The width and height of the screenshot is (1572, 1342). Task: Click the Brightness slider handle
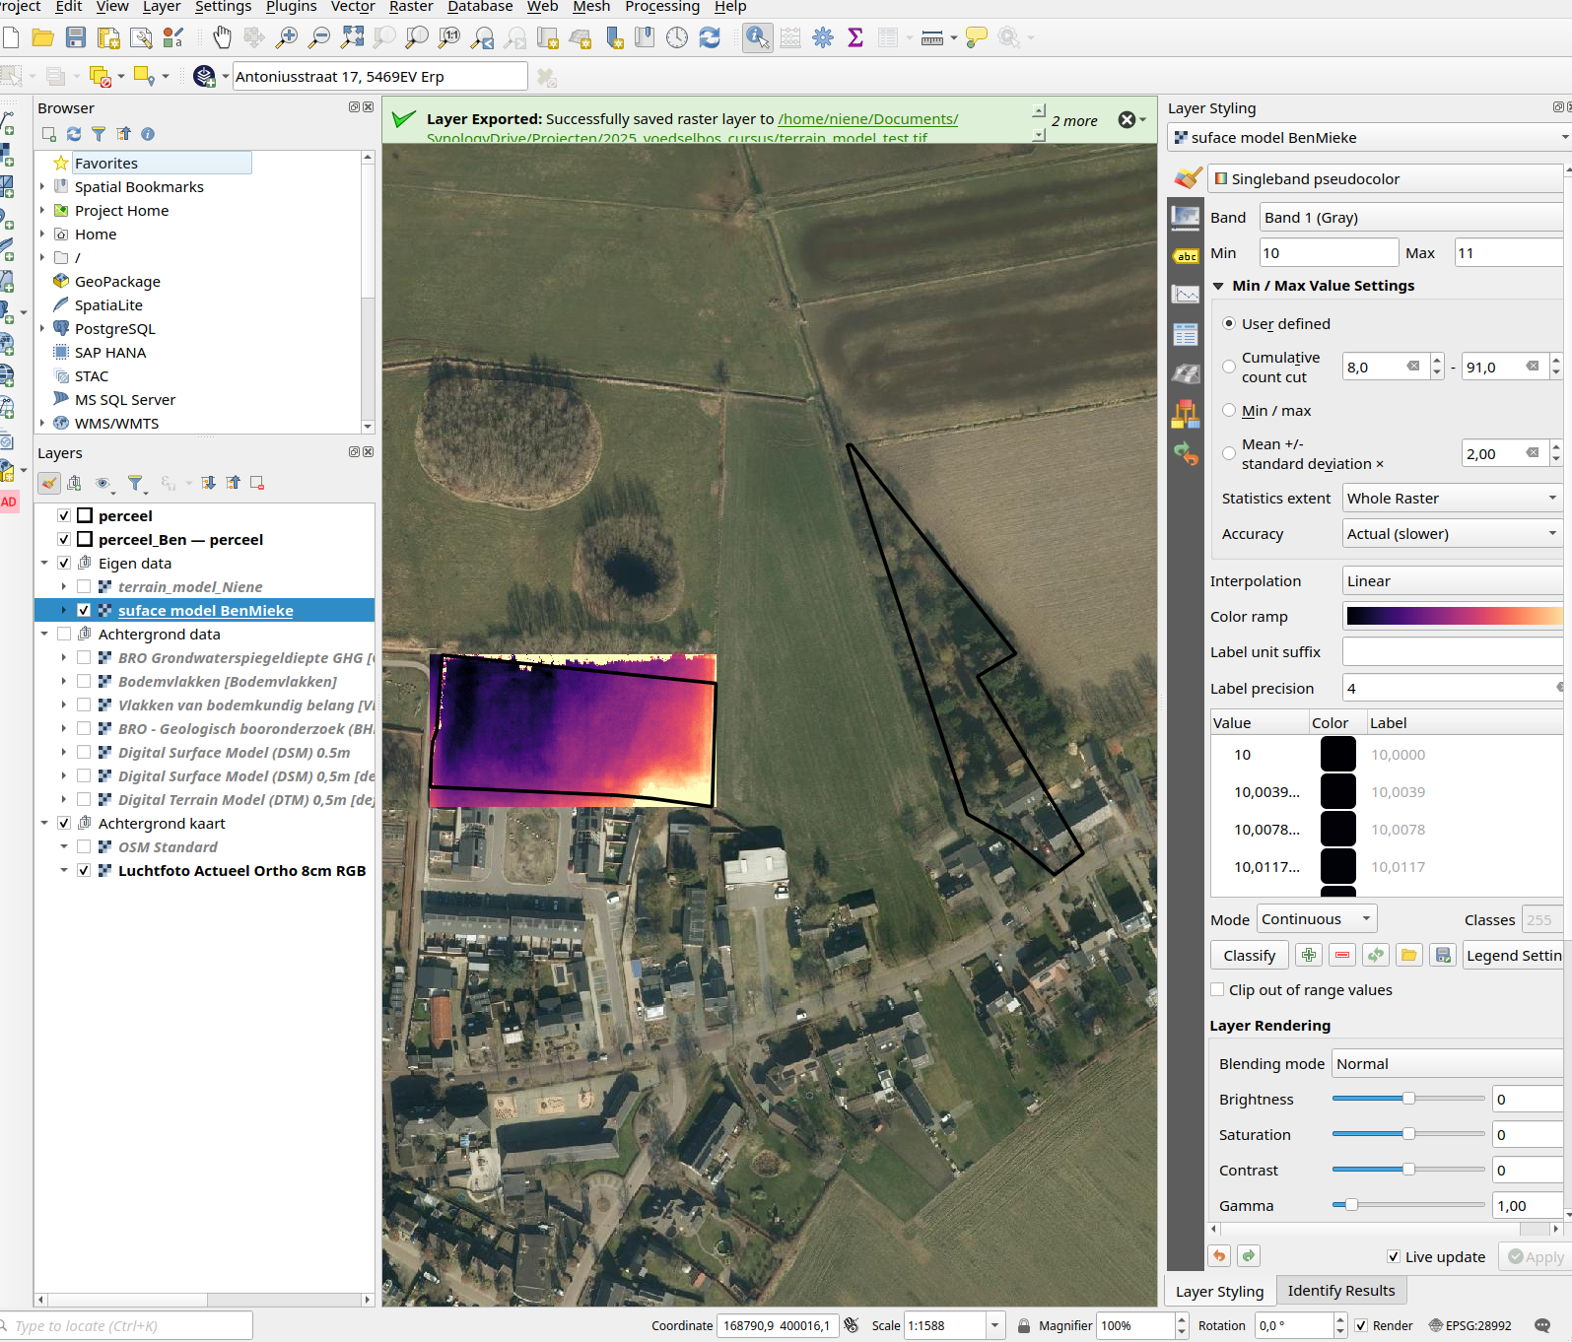coord(1408,1099)
